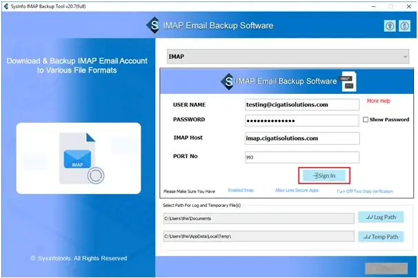Follow the Allow Less Secure Apps link
418x278 pixels.
pos(297,190)
